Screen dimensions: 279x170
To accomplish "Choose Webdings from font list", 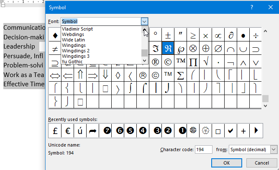I will click(73, 34).
